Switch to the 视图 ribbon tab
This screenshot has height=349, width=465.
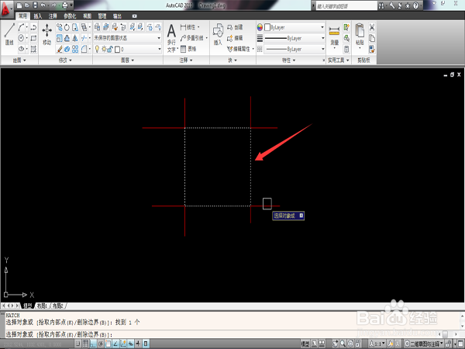[87, 16]
